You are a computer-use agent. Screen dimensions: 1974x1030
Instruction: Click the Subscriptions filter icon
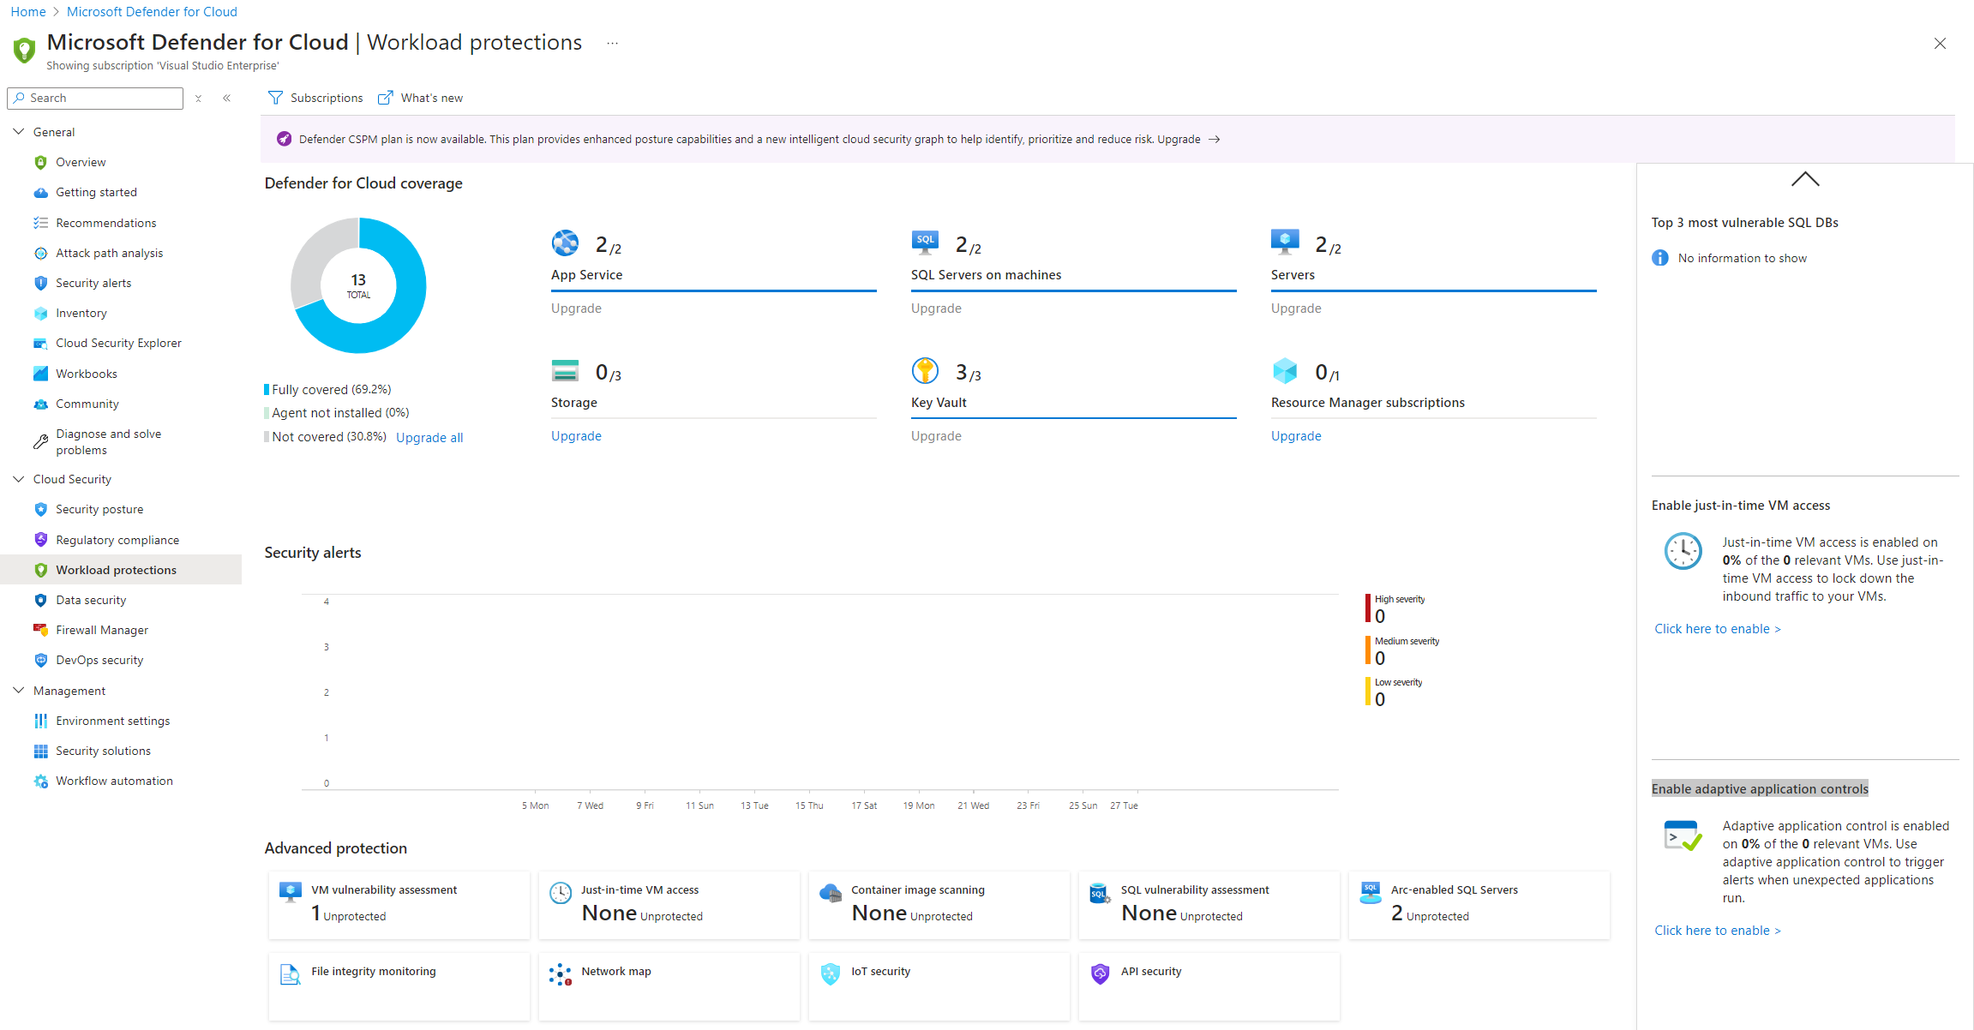coord(275,98)
